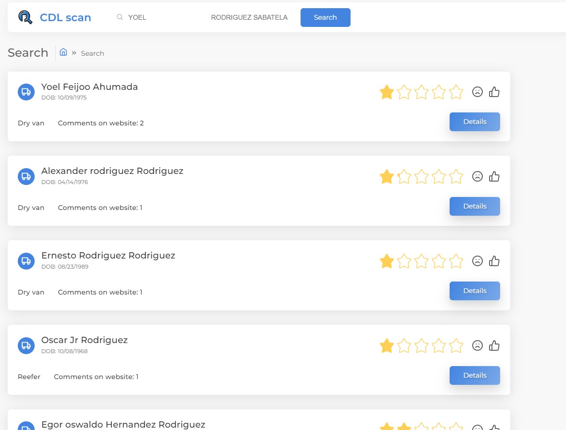Click sad face for Alexander rodriguez Rodriguez

[477, 176]
